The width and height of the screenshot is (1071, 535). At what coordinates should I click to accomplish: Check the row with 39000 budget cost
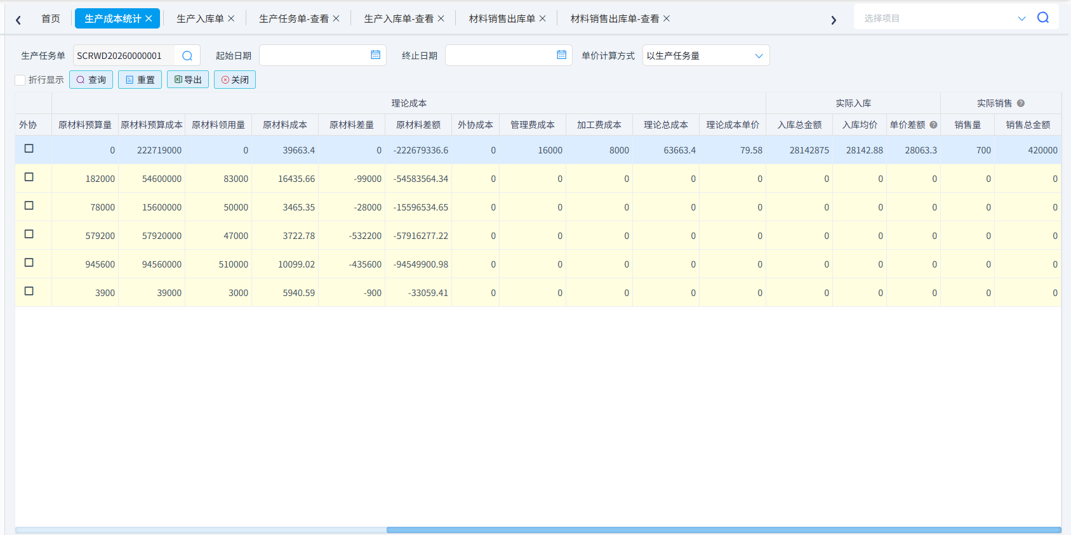point(29,291)
